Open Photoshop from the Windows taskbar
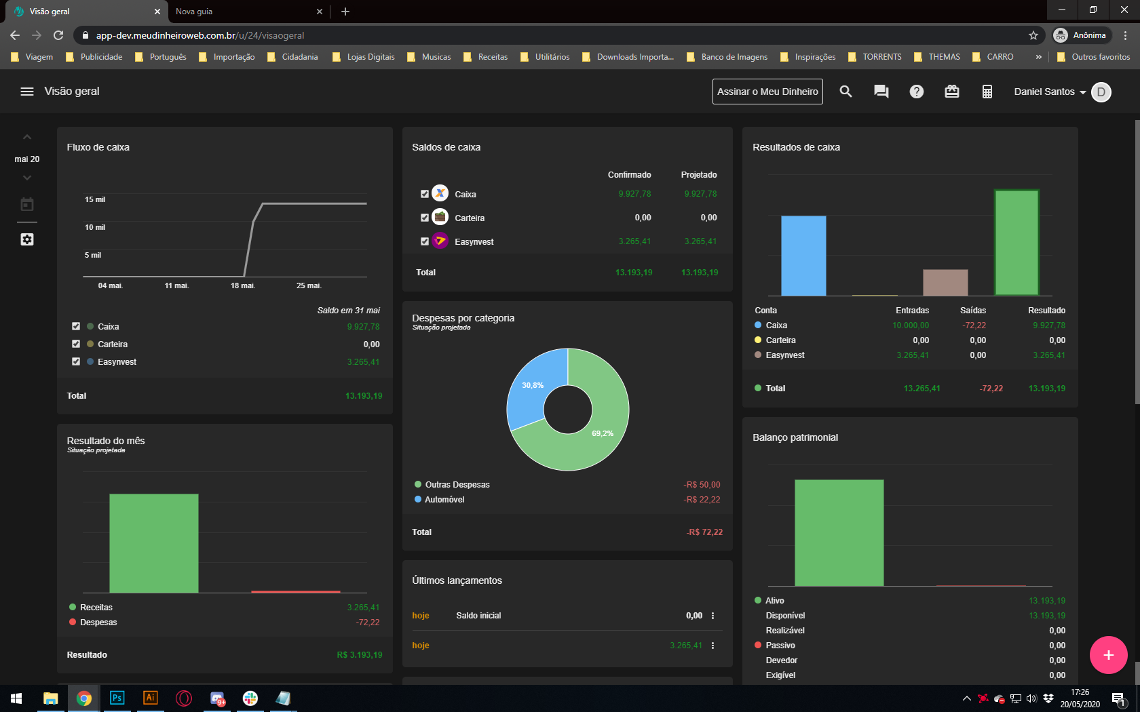 pos(117,698)
